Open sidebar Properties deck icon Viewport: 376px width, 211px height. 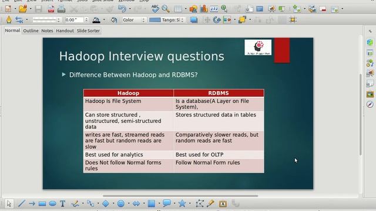point(370,43)
